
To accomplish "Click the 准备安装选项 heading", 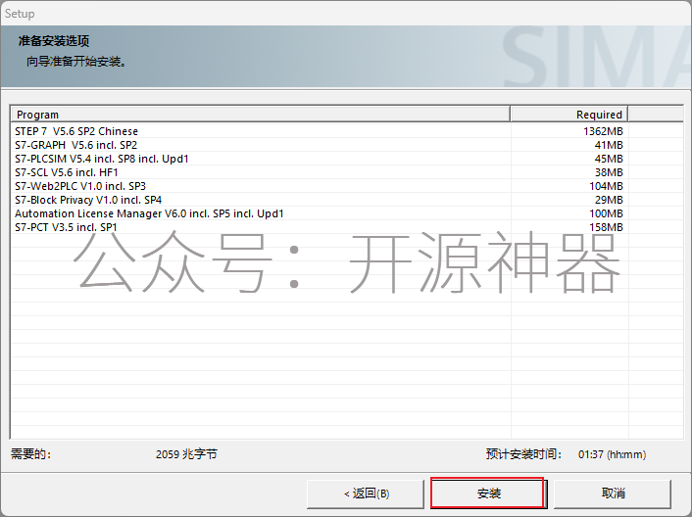I will (x=53, y=41).
